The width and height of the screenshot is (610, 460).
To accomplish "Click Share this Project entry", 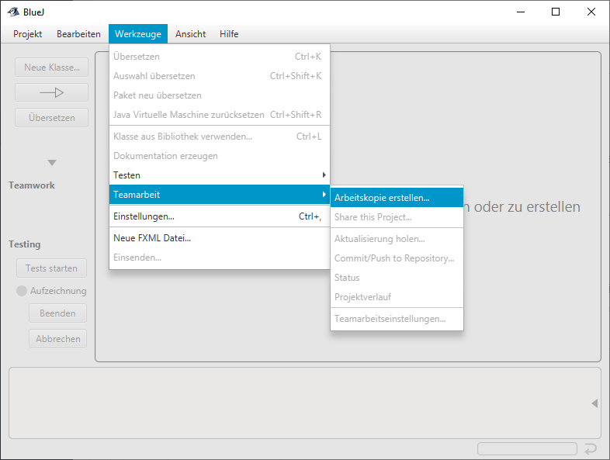I will pyautogui.click(x=397, y=217).
